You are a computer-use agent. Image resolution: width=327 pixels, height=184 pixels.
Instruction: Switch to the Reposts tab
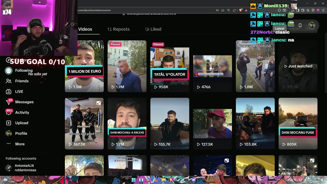point(119,29)
